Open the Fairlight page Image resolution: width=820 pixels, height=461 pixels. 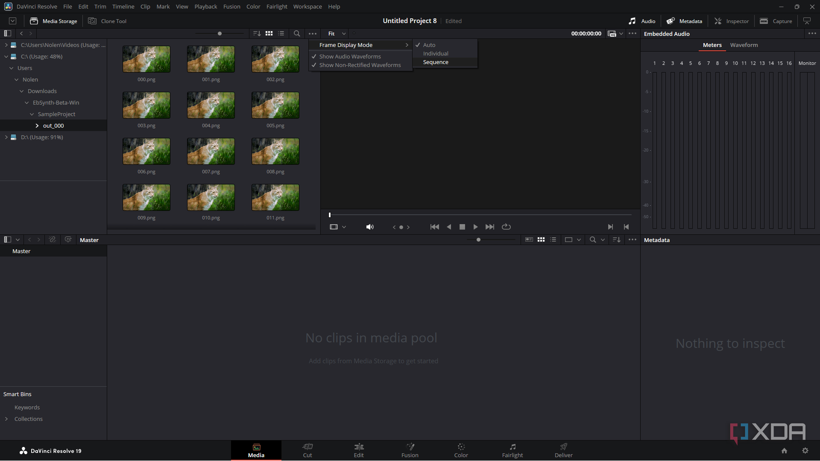click(x=512, y=450)
